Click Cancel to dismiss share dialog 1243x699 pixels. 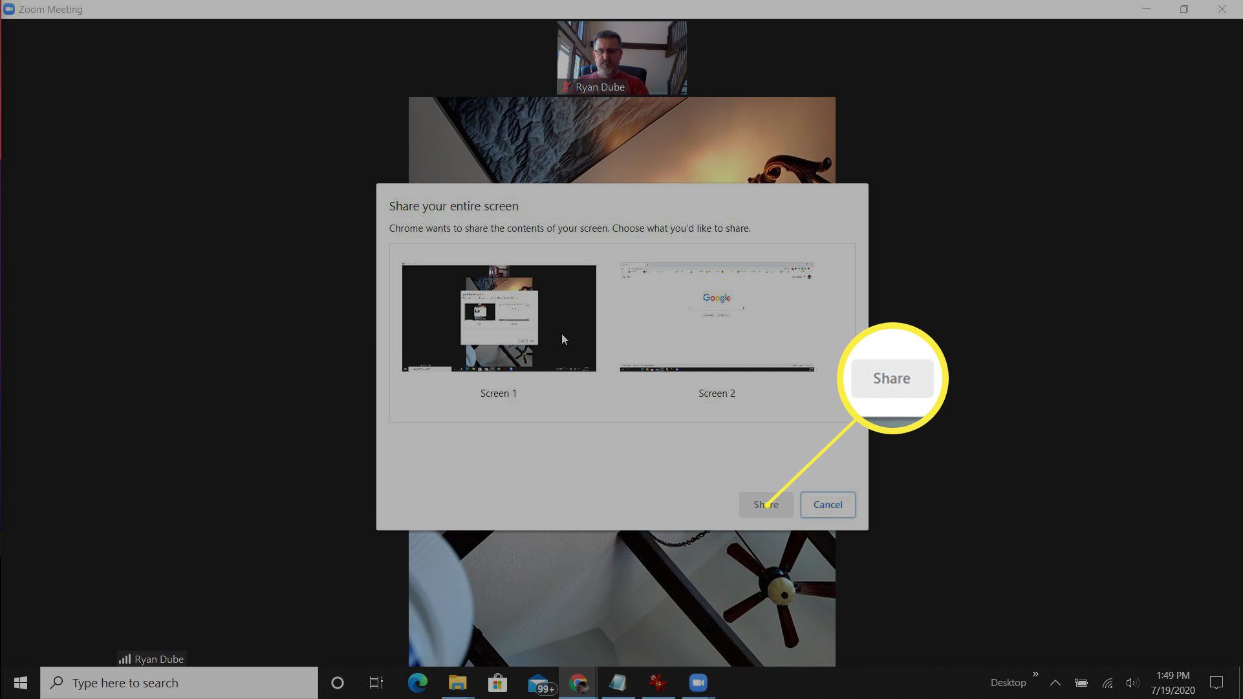[828, 504]
